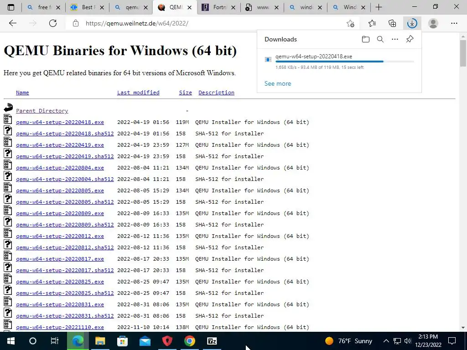Click unknown file icon for qemu-w64-setup-20220804.sha512
467x350 pixels.
8,176
